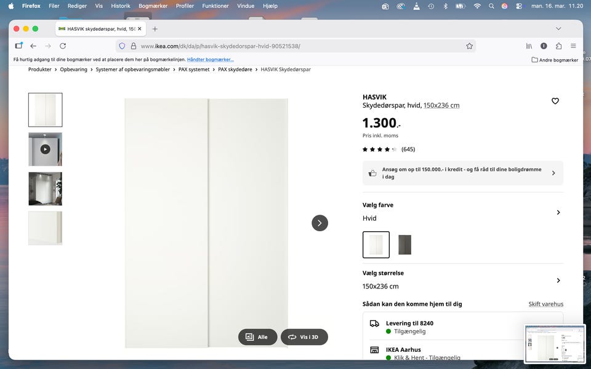Select the door edge close-up thumbnail

click(x=45, y=228)
